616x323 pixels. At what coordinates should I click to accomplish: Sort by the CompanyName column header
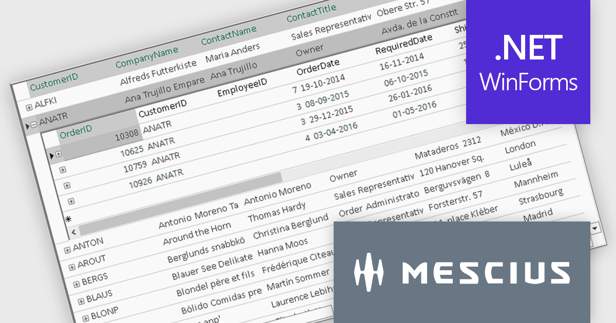pos(147,56)
